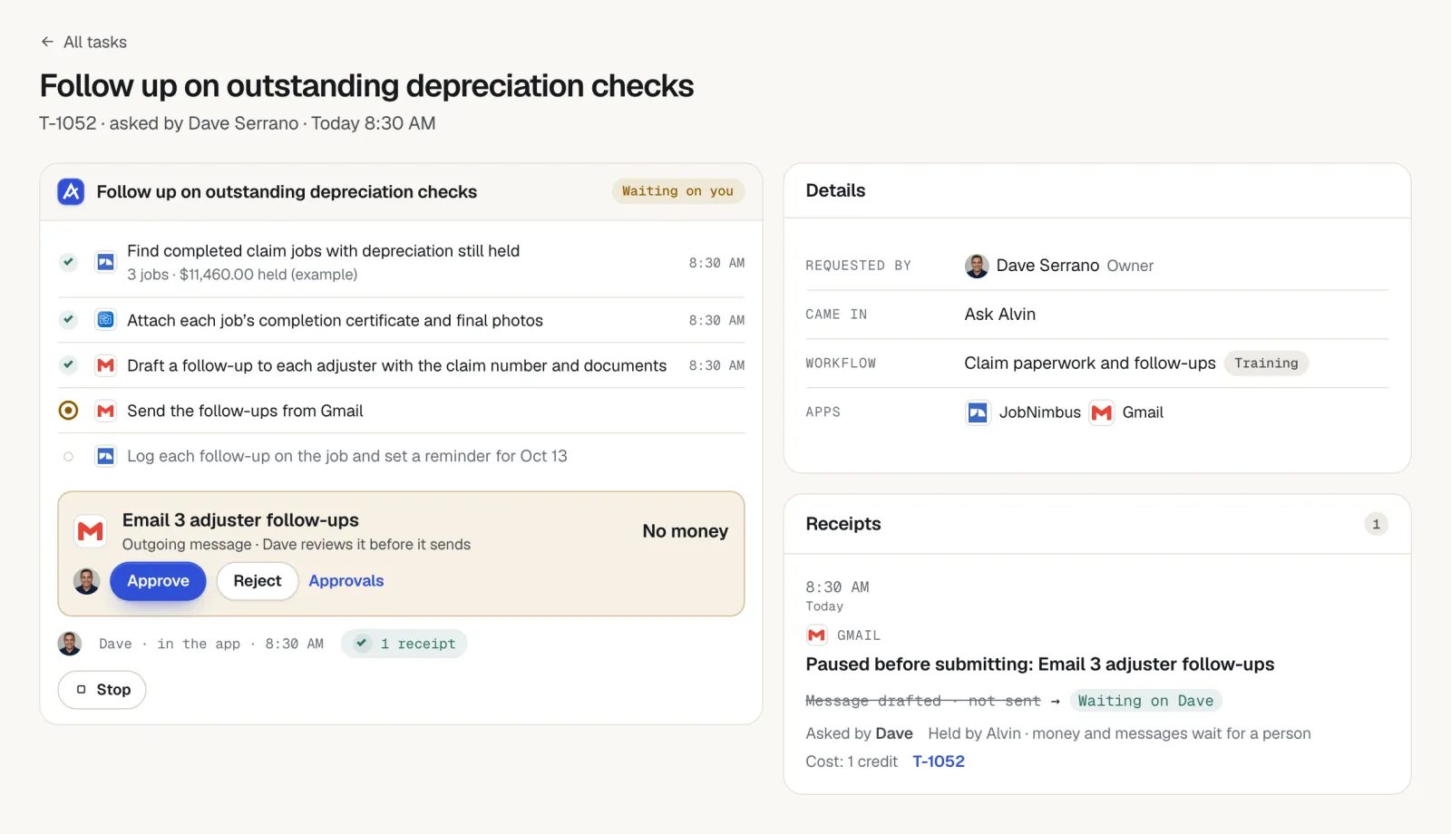Click checkmark for Attach completion certificate step
The width and height of the screenshot is (1451, 834).
click(x=68, y=319)
